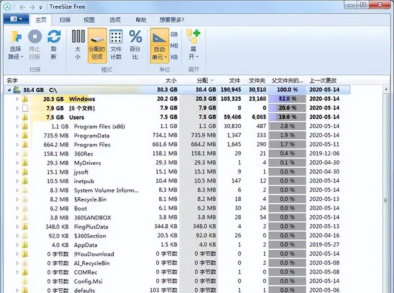Open the View (视图) ribbon tab
This screenshot has height=293, width=394.
coord(89,20)
